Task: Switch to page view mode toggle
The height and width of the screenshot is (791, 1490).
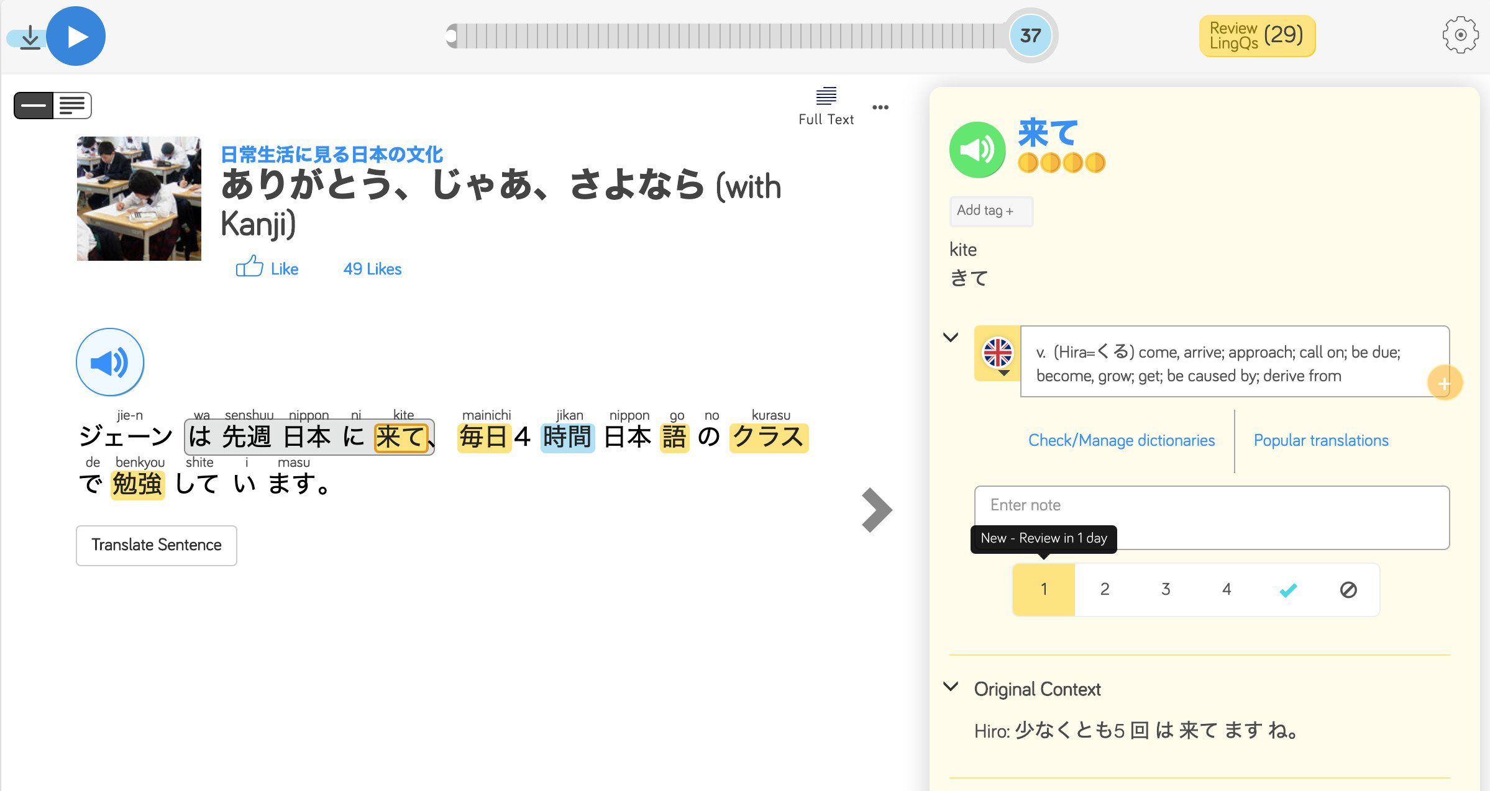Action: click(x=72, y=106)
